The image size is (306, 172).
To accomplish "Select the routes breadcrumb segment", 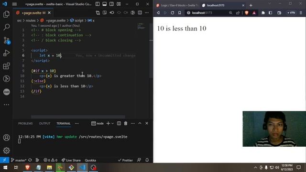I will click(31, 21).
